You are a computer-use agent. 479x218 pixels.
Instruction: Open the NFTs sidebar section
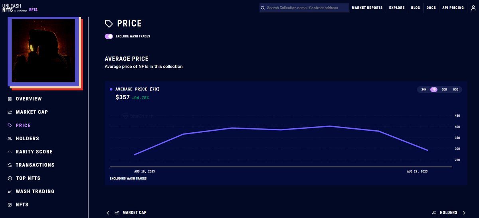click(22, 204)
